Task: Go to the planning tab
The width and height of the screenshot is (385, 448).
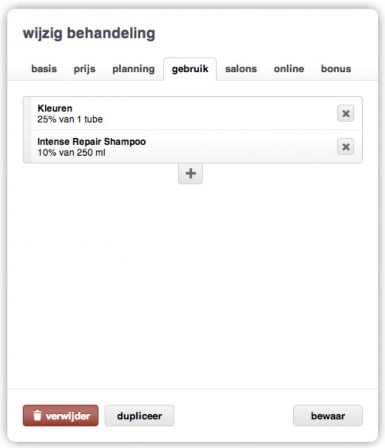Action: tap(133, 69)
